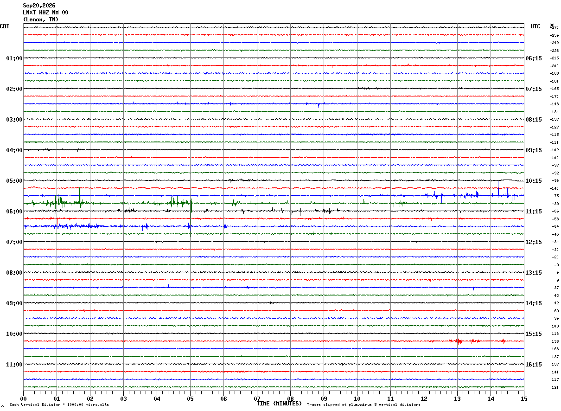Select the 10:00 CDT hour label
The height and width of the screenshot is (411, 561).
[14, 334]
